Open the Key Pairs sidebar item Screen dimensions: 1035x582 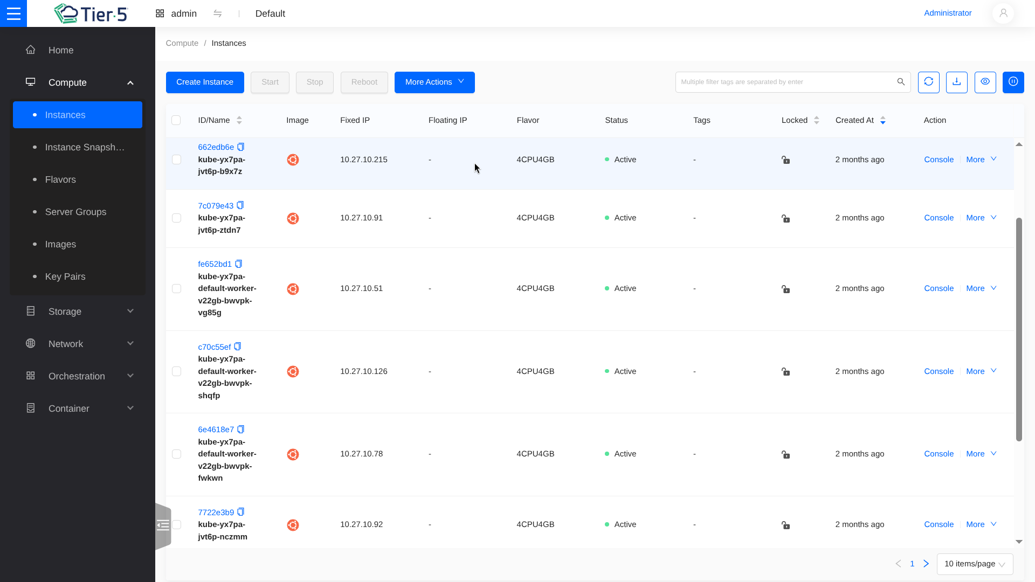click(x=65, y=276)
